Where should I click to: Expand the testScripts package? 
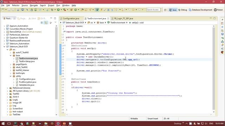tap(11, 73)
